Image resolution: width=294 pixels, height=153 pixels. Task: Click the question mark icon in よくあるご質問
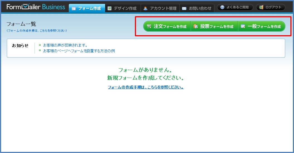[x=222, y=7]
